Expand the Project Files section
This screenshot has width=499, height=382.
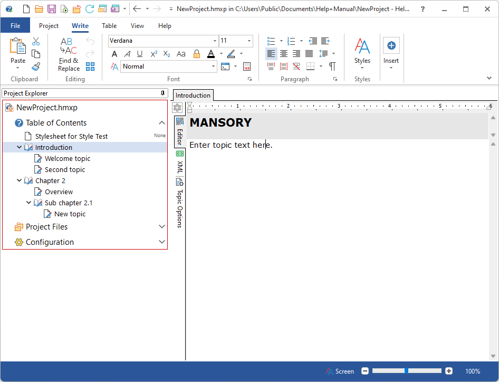(162, 227)
